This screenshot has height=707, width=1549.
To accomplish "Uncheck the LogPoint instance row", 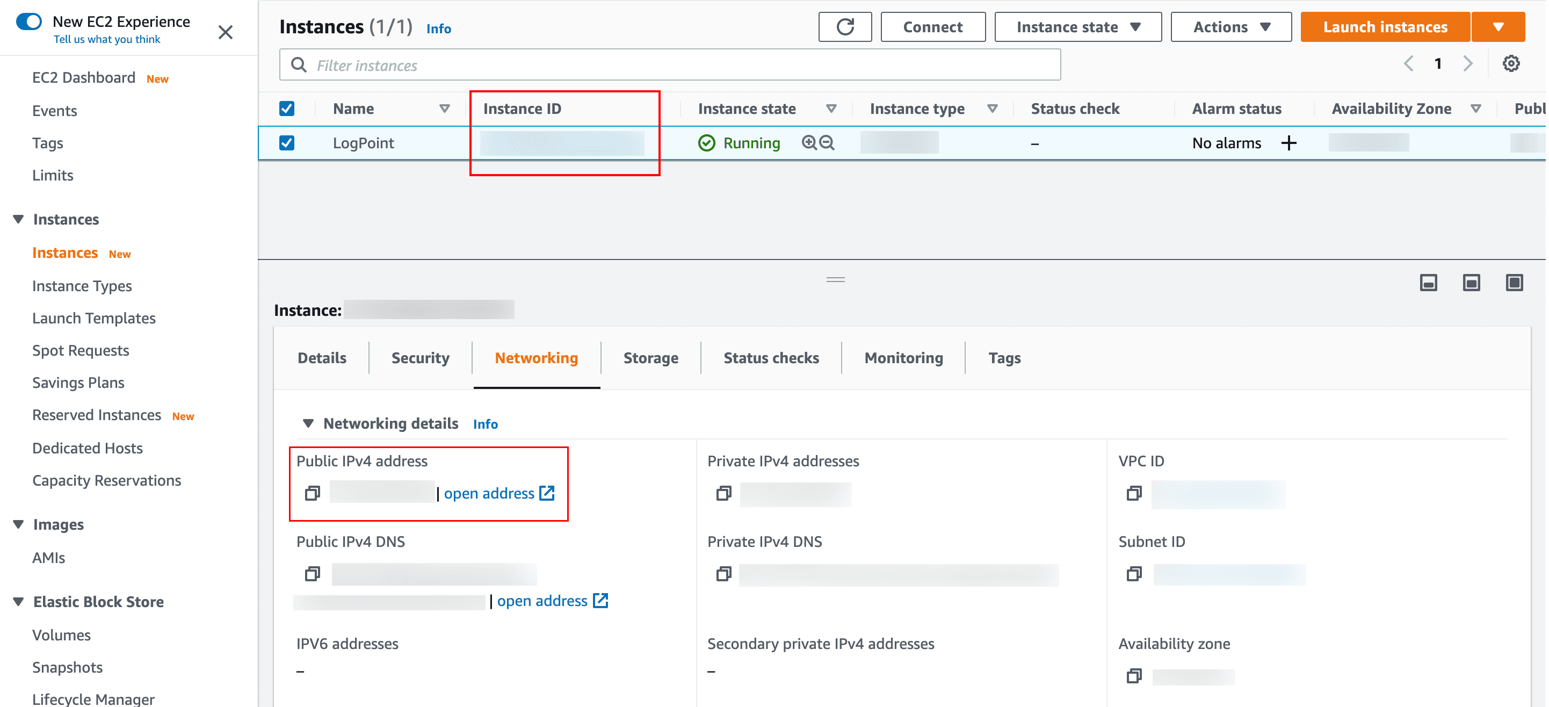I will coord(287,142).
